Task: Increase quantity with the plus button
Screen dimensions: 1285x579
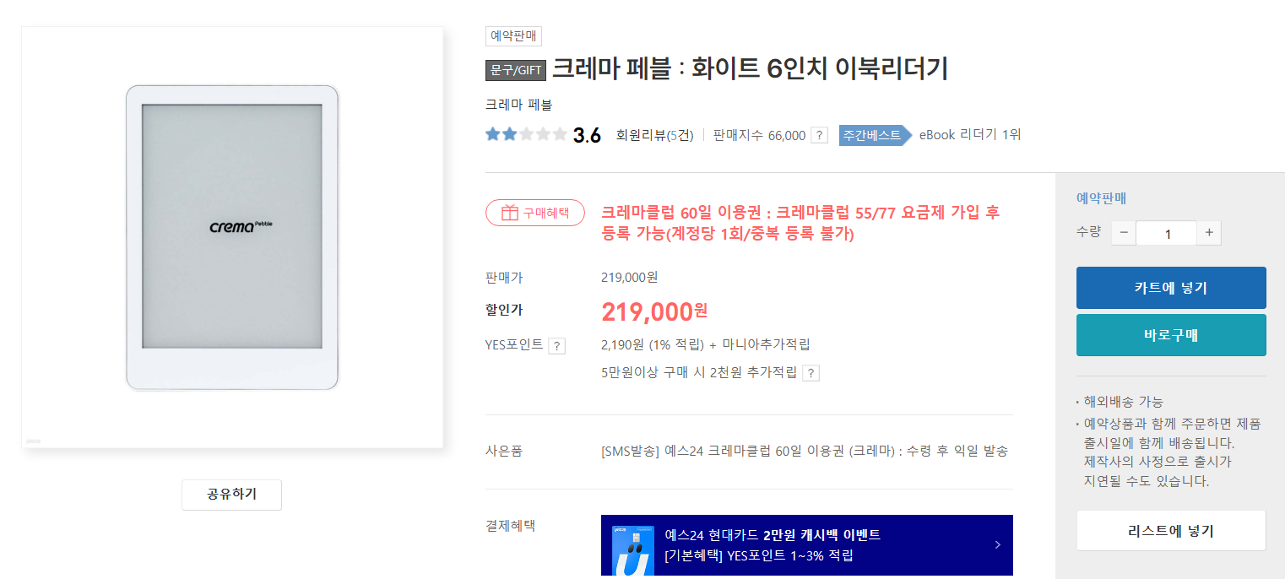Action: pyautogui.click(x=1209, y=233)
